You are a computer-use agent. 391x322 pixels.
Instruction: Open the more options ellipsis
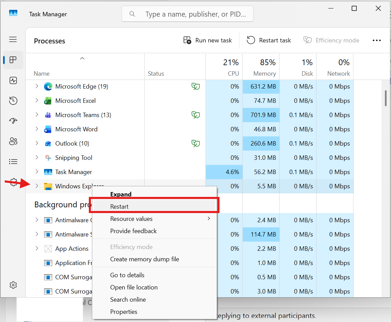click(x=376, y=40)
